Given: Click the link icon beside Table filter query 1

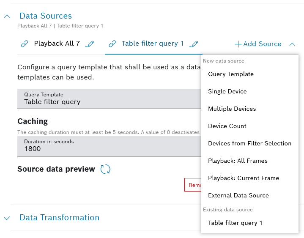Looking at the screenshot, I should tap(112, 44).
